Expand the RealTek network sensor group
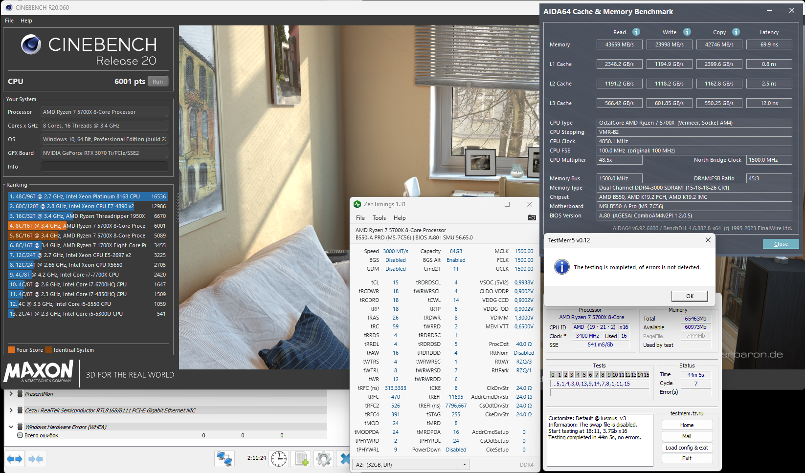The height and width of the screenshot is (473, 805). point(11,410)
